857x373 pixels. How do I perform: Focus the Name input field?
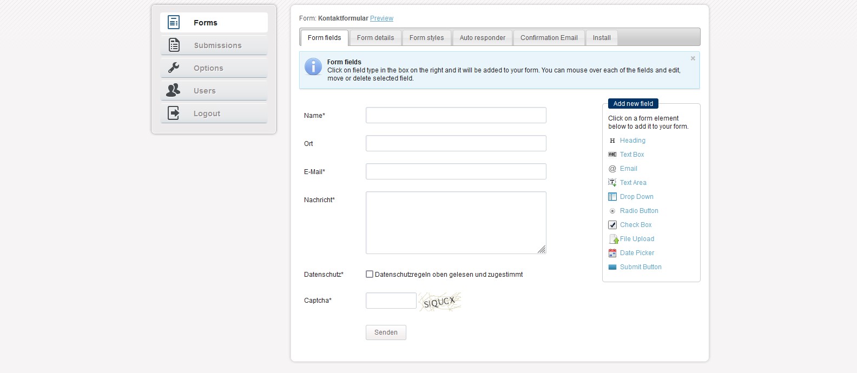tap(456, 115)
